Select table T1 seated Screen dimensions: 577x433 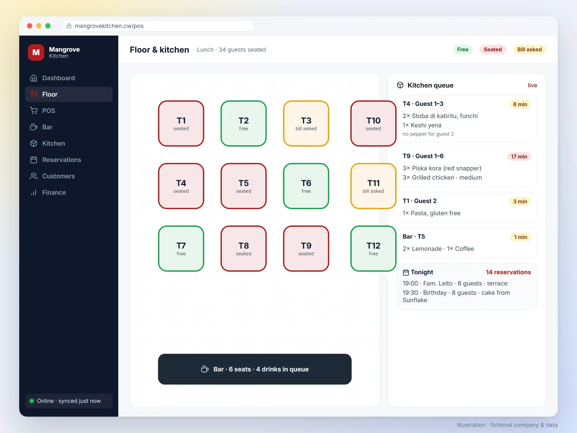(x=181, y=123)
